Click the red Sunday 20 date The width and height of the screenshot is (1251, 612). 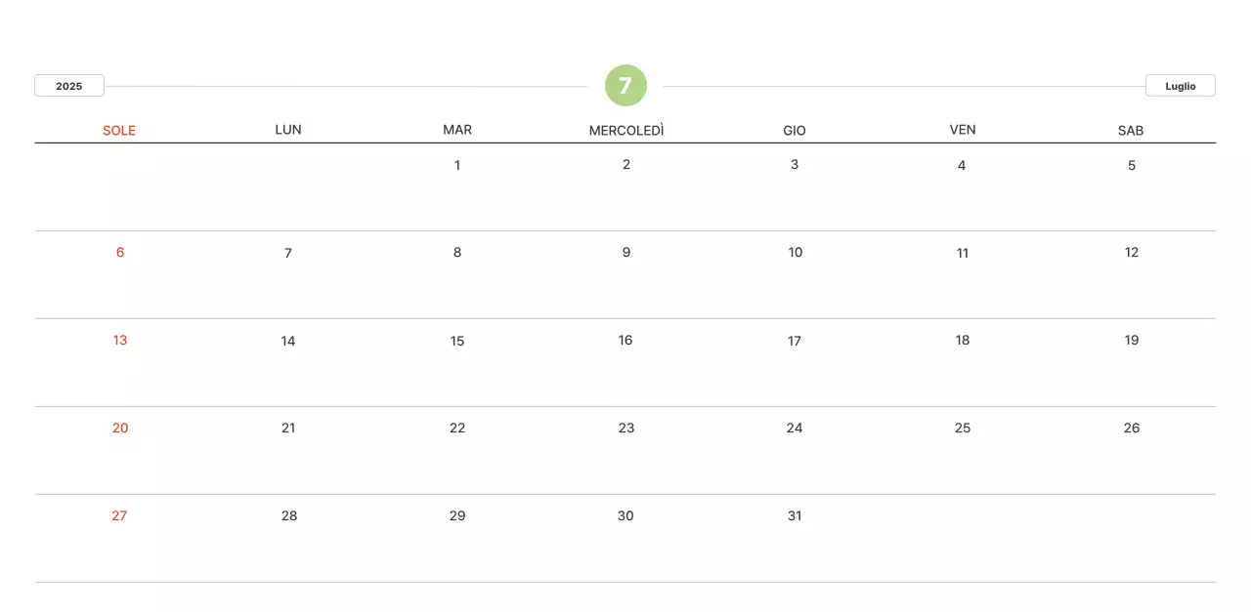(120, 428)
